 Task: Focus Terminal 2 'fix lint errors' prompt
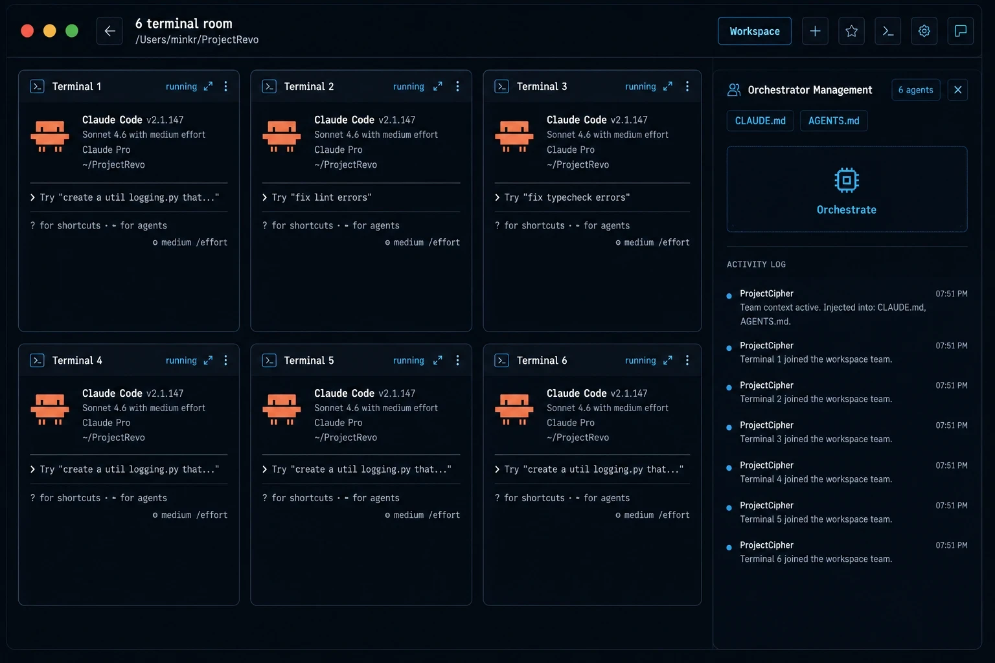coord(361,197)
